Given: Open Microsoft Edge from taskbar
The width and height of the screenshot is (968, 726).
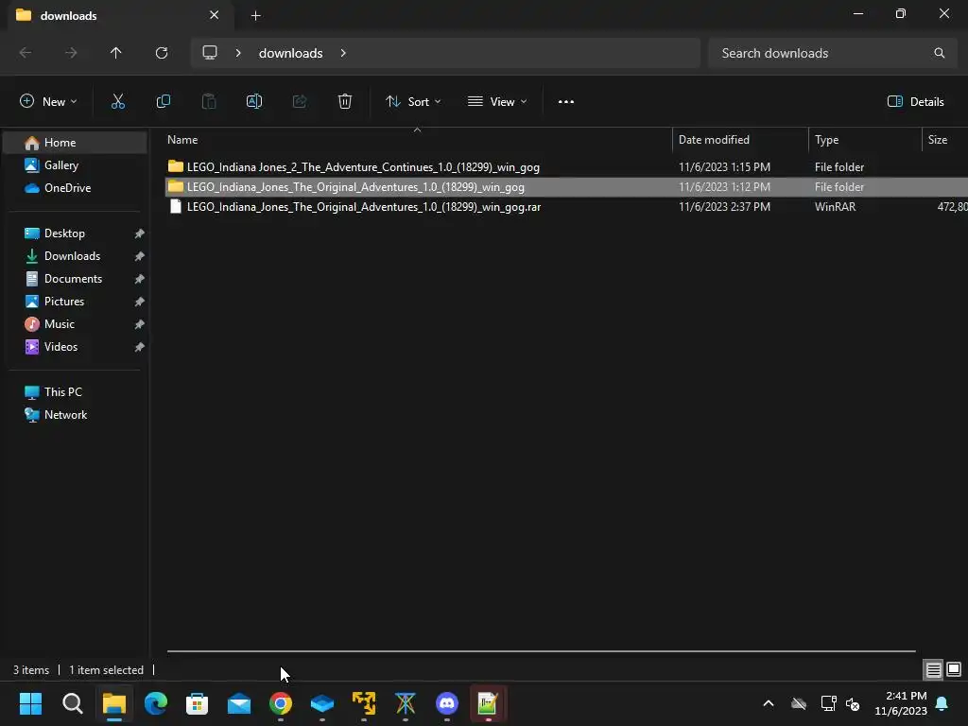Looking at the screenshot, I should coord(156,703).
